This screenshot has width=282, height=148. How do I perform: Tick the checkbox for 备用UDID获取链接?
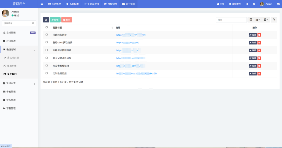pyautogui.click(x=47, y=43)
